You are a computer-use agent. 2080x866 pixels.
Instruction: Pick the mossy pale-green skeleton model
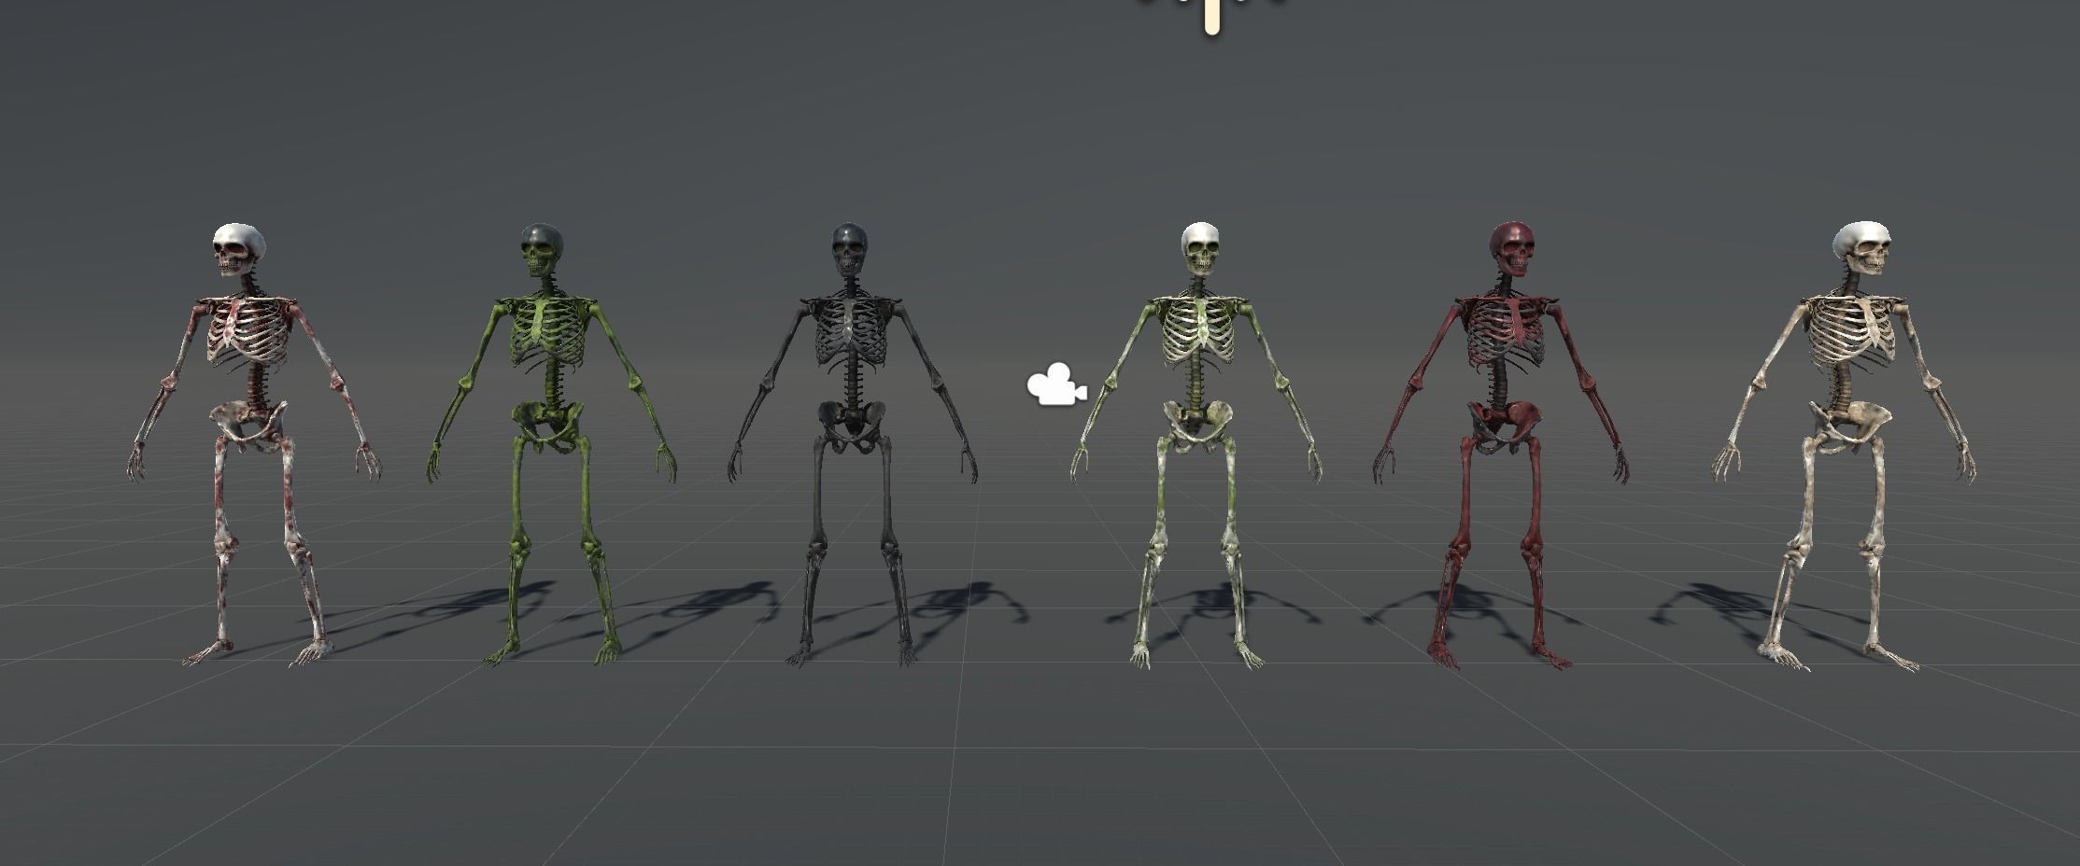(1196, 445)
